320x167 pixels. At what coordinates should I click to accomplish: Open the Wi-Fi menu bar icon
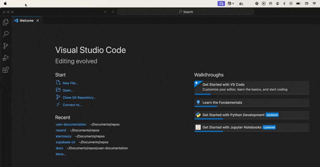pos(314,3)
